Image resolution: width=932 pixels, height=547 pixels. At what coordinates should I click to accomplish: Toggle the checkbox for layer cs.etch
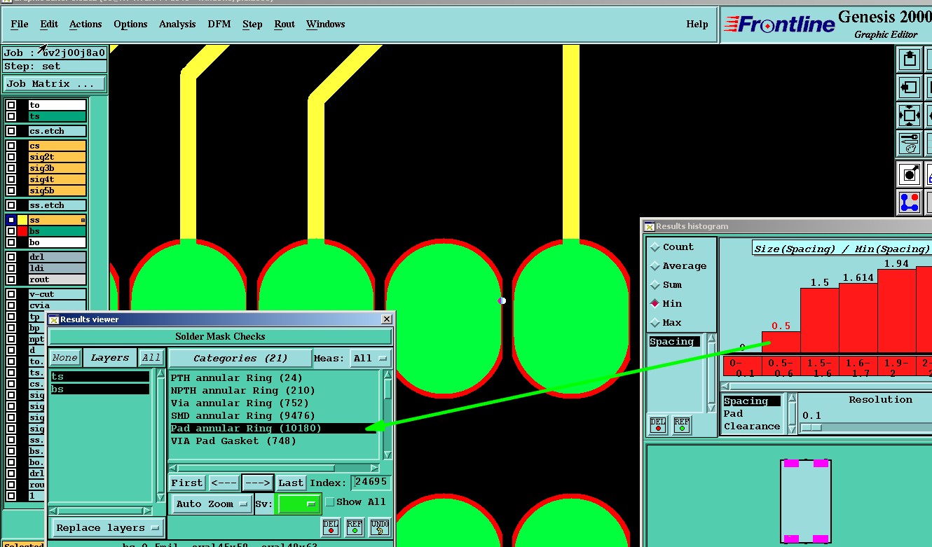[11, 131]
